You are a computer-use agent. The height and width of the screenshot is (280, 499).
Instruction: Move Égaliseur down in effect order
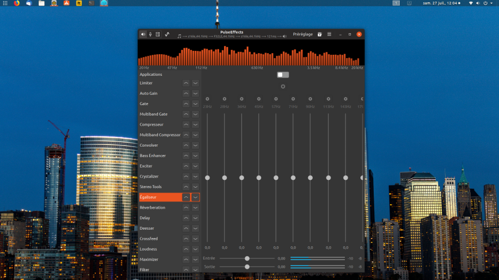195,197
